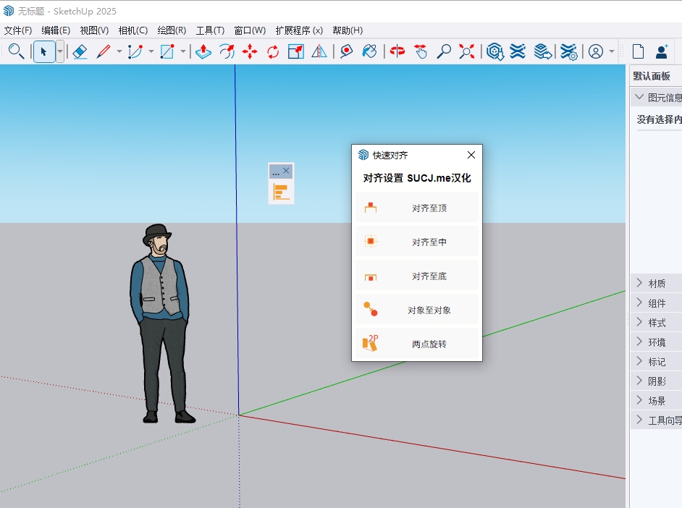This screenshot has height=508, width=682.
Task: Click the user account icon
Action: [596, 51]
